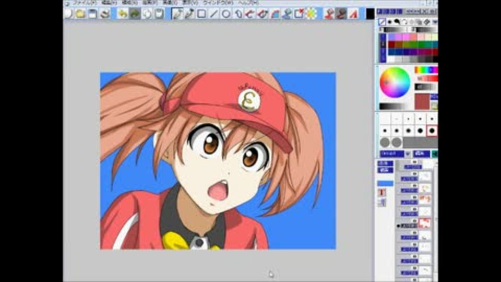Select the layer thumbnail with the red fill
Viewport: 501px width, 282px height.
tap(425, 223)
